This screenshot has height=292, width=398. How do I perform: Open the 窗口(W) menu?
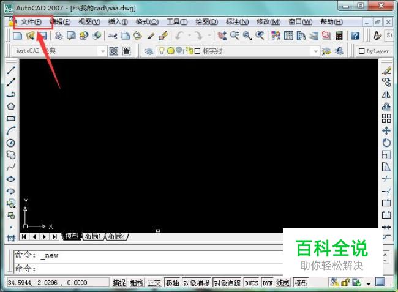tap(301, 22)
